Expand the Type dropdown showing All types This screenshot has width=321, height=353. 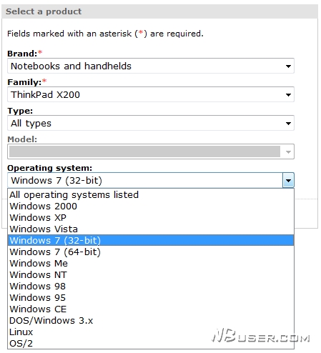tap(151, 123)
